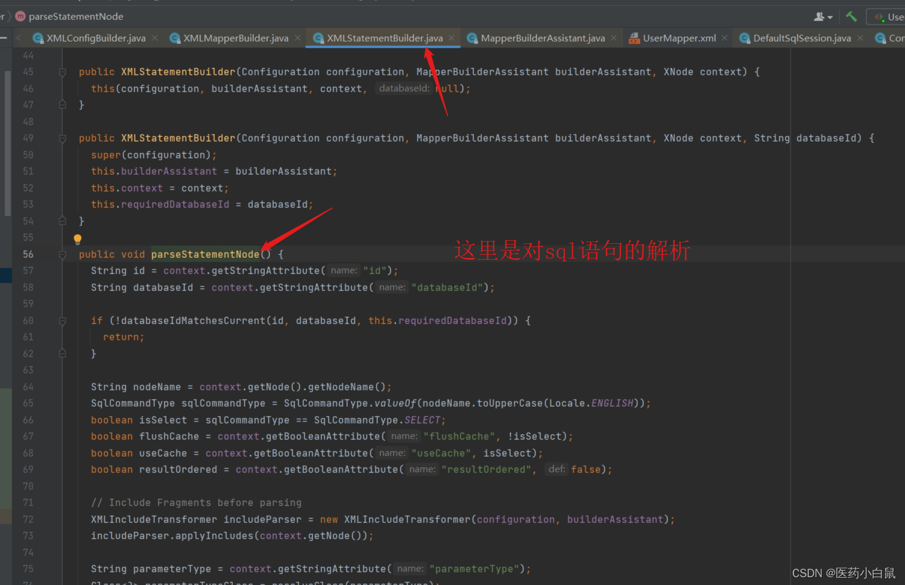The height and width of the screenshot is (585, 905).
Task: Click the hammer Build Project icon
Action: [851, 17]
